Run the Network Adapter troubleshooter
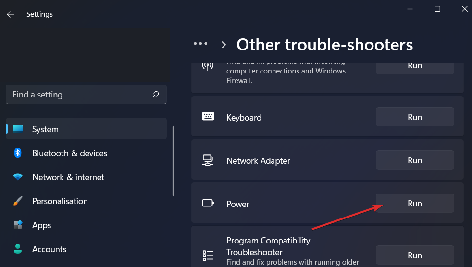This screenshot has width=472, height=267. [415, 160]
